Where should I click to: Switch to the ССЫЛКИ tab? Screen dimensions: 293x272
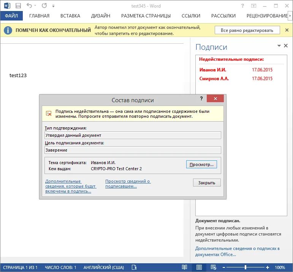click(191, 16)
